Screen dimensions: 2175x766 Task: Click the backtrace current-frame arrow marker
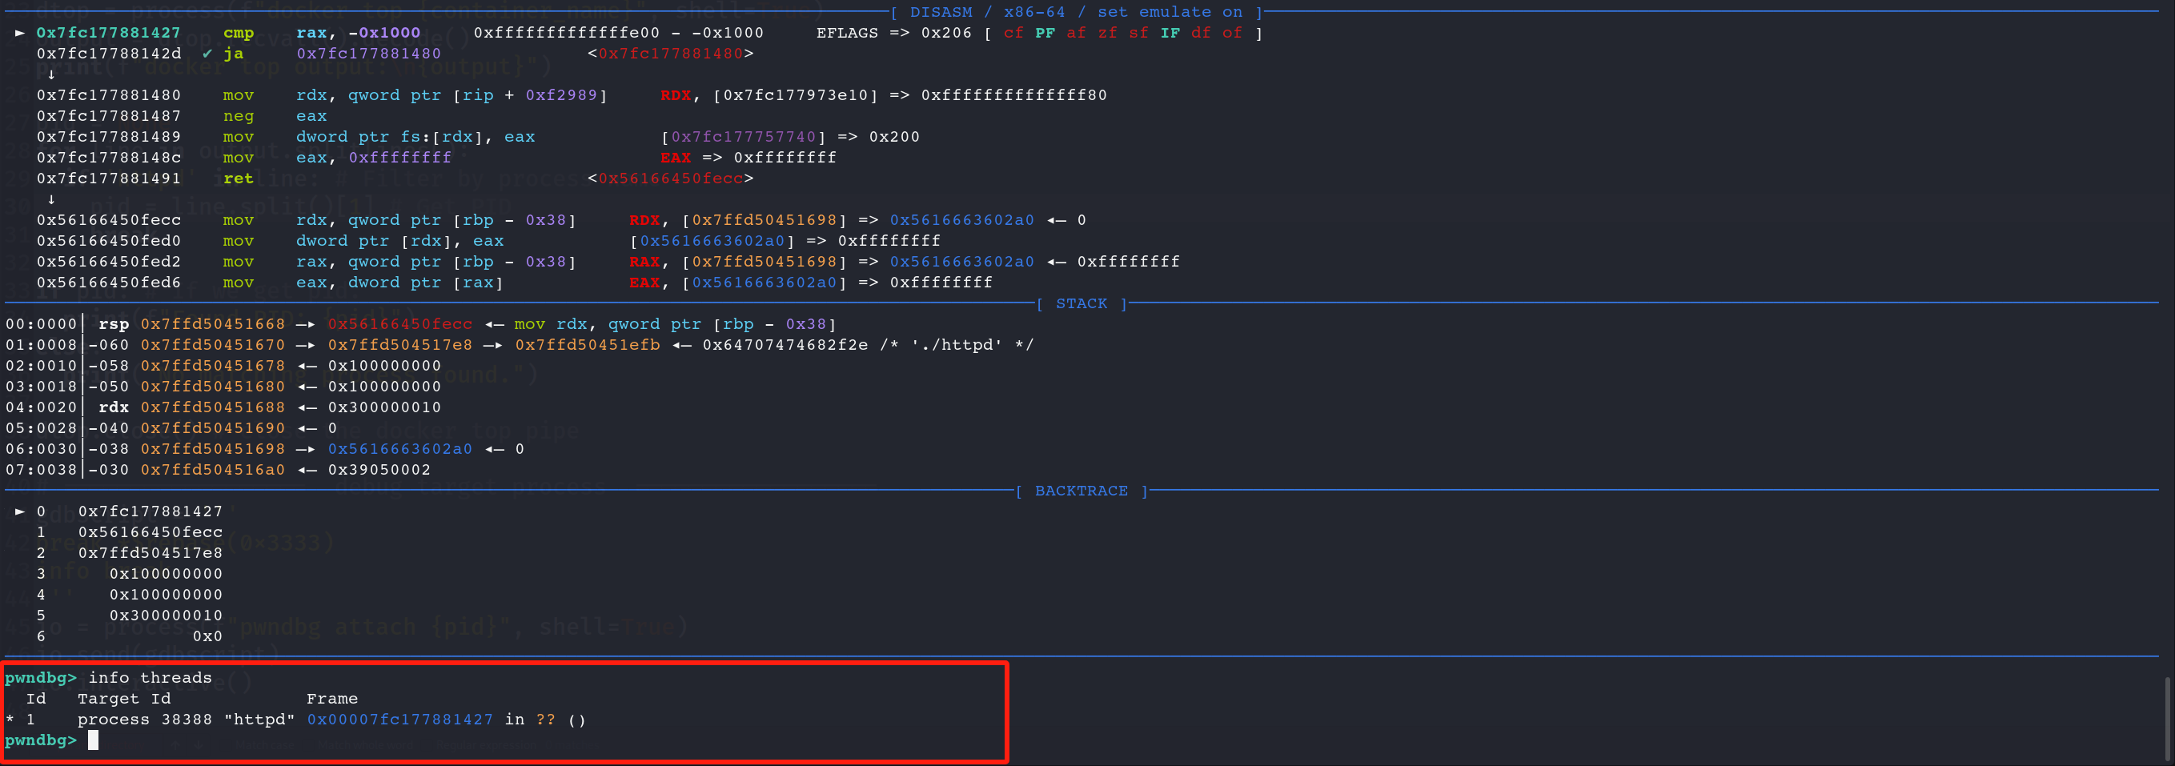19,511
